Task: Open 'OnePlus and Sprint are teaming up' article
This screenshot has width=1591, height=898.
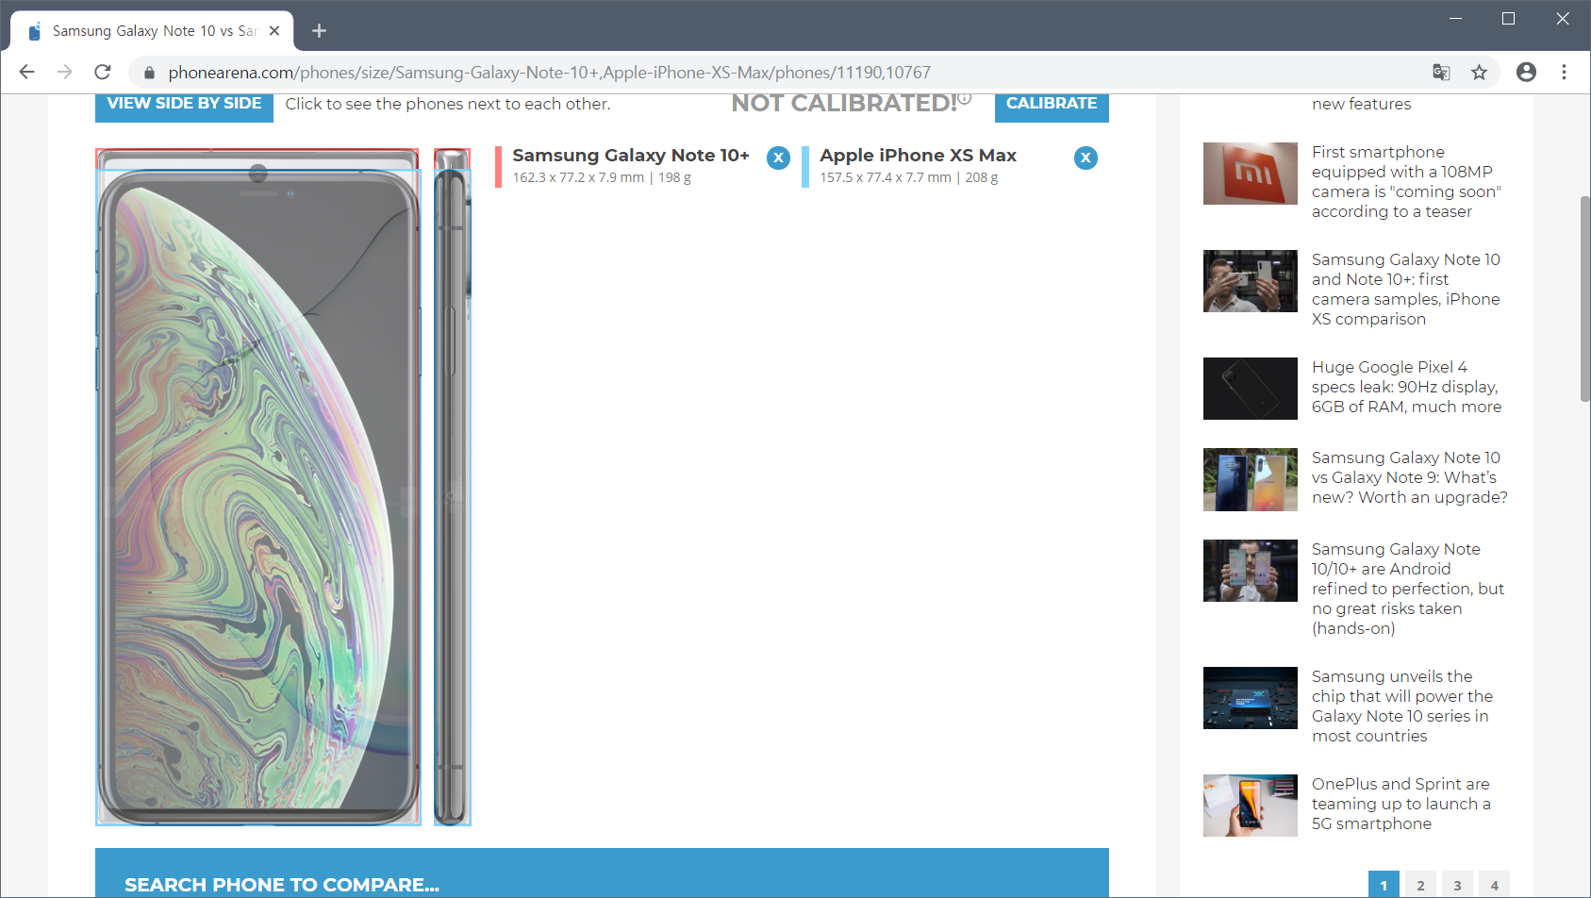Action: pyautogui.click(x=1401, y=804)
